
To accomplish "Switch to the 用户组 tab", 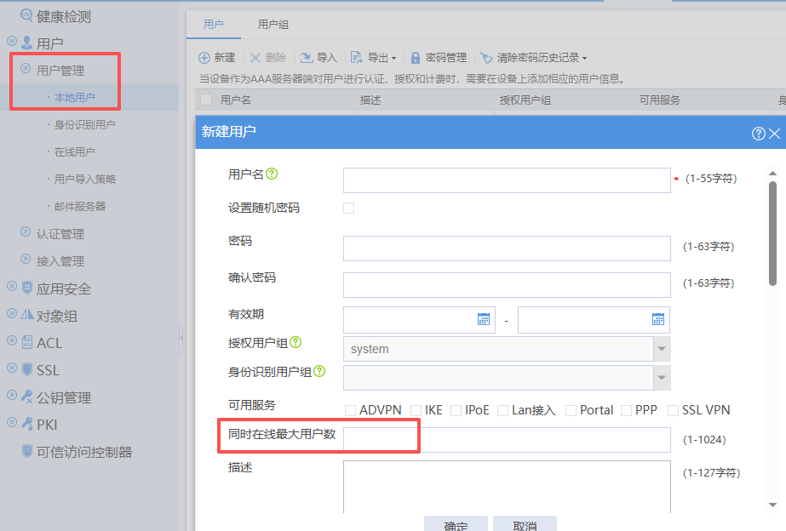I will (273, 24).
